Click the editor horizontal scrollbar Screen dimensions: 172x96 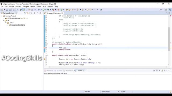(x=108, y=67)
